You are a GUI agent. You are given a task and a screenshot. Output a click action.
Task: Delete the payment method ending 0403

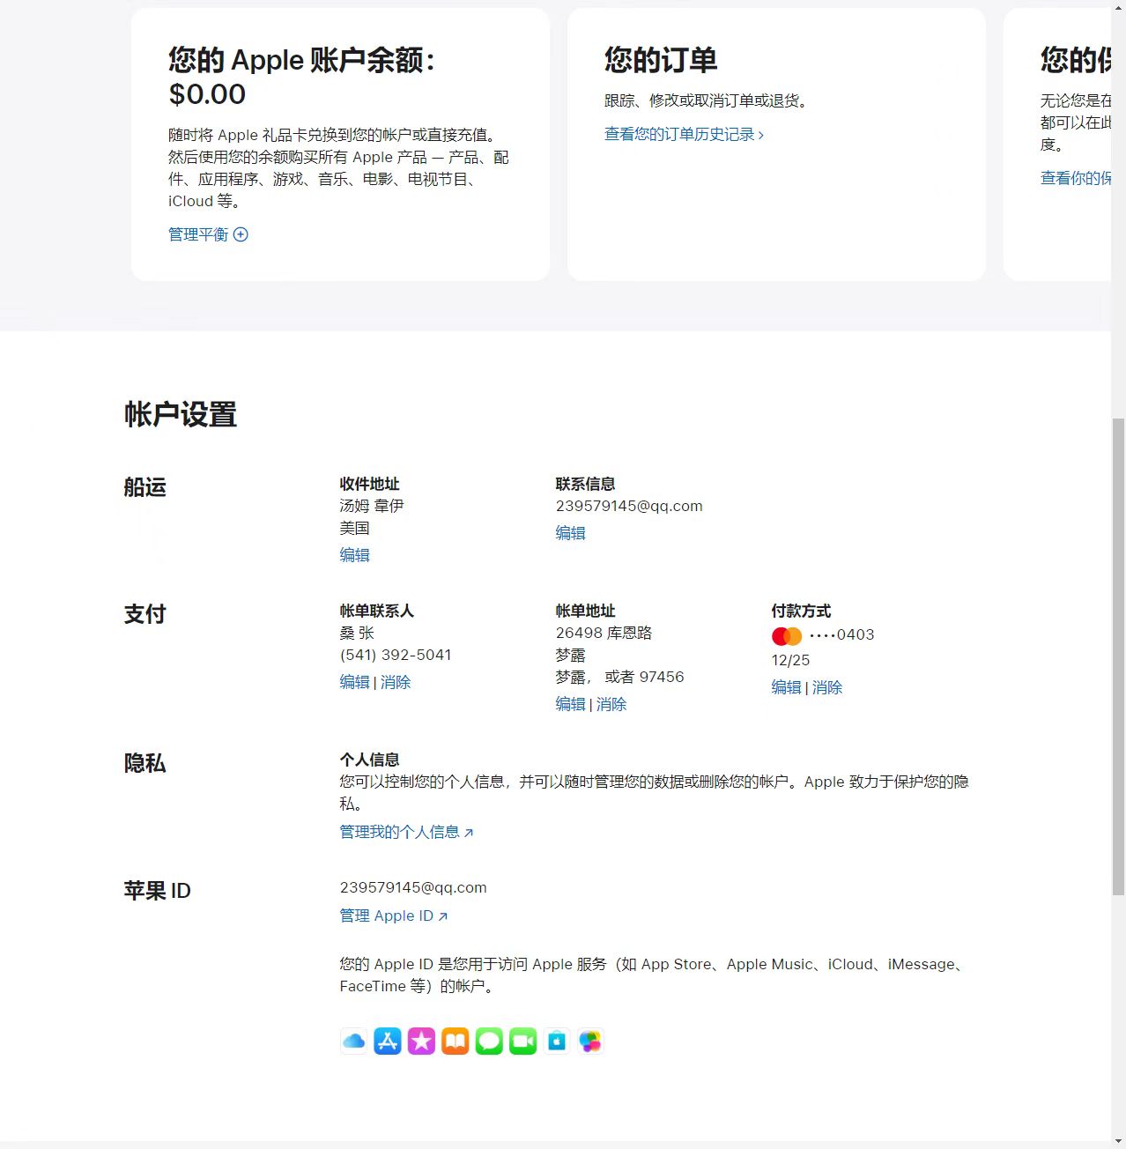[x=827, y=687]
